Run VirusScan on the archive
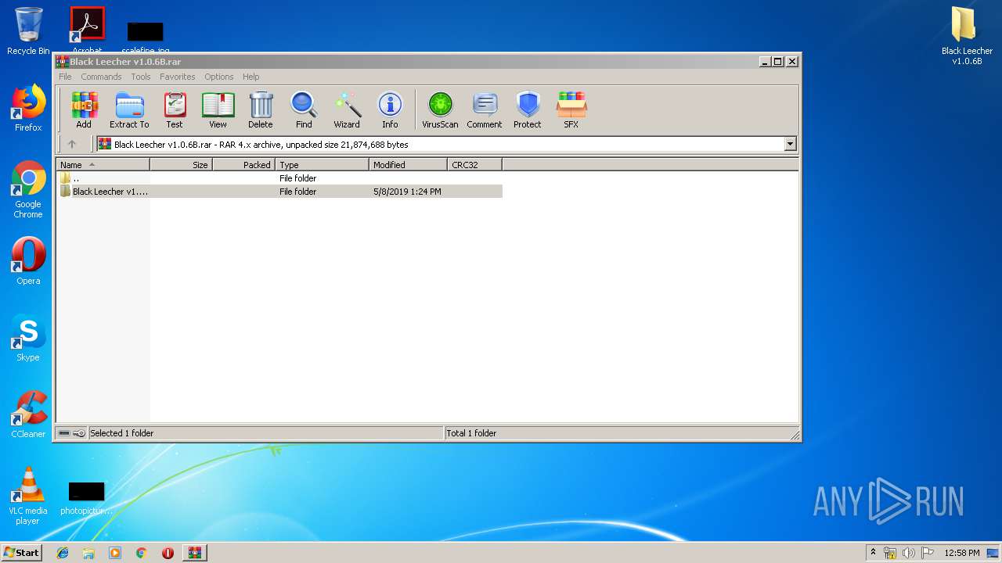The height and width of the screenshot is (563, 1002). (440, 110)
